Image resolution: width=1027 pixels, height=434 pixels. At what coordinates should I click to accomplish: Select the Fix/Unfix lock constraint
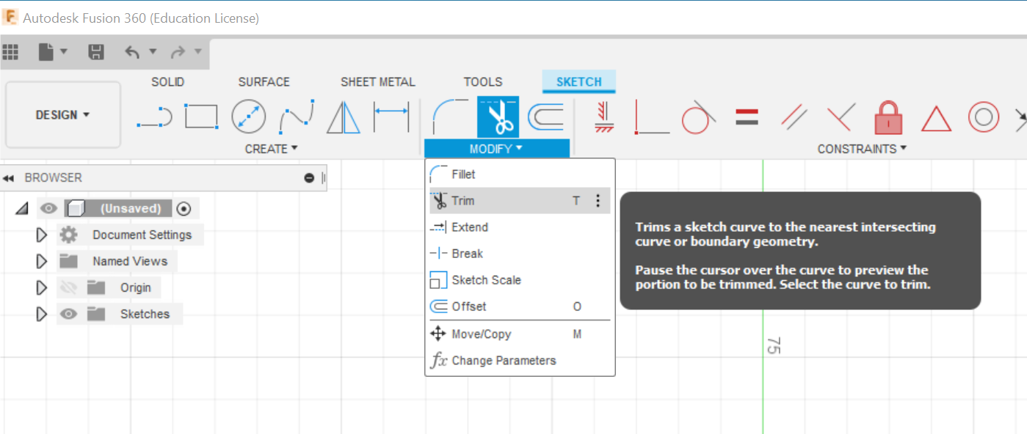(888, 117)
